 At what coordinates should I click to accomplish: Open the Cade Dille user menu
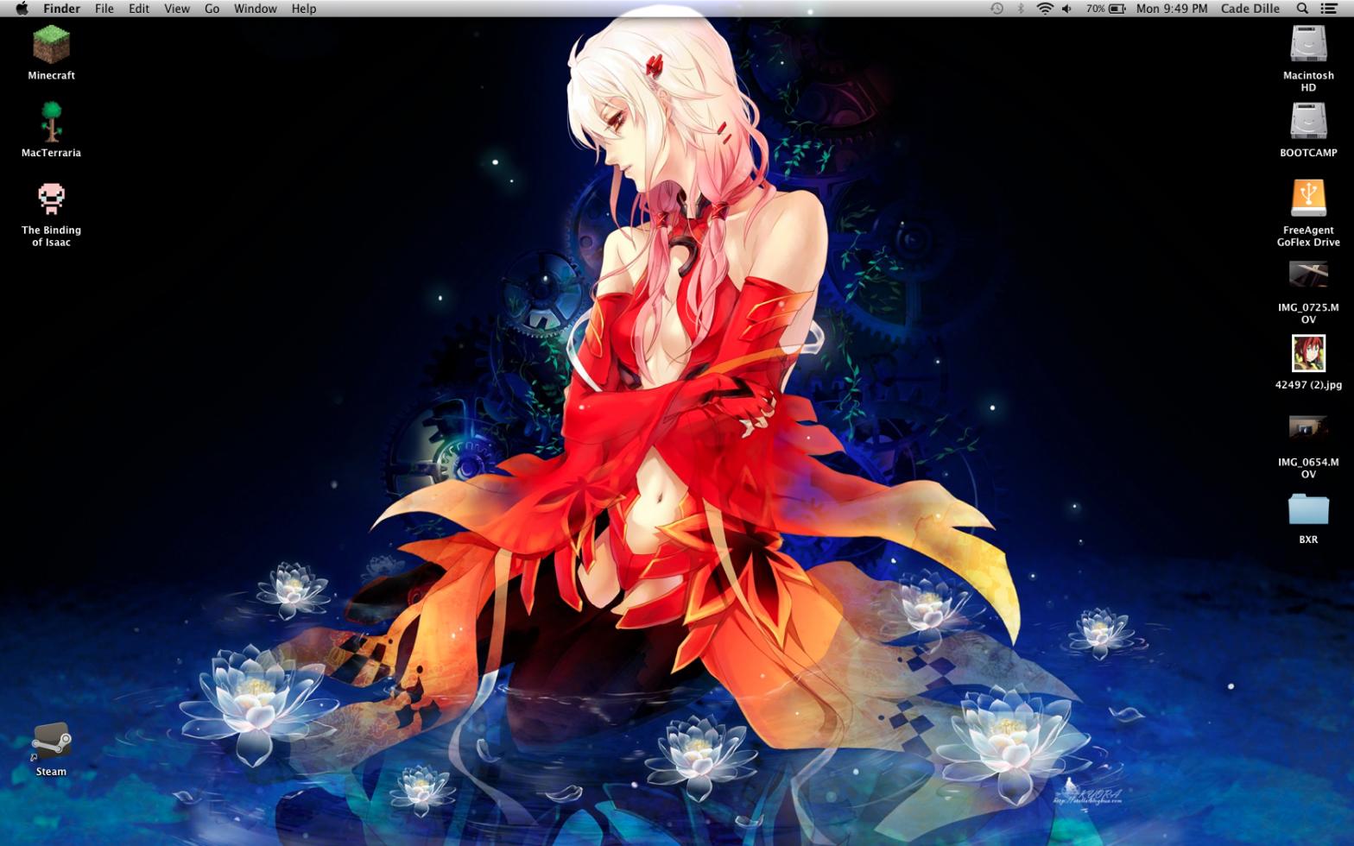[1250, 9]
